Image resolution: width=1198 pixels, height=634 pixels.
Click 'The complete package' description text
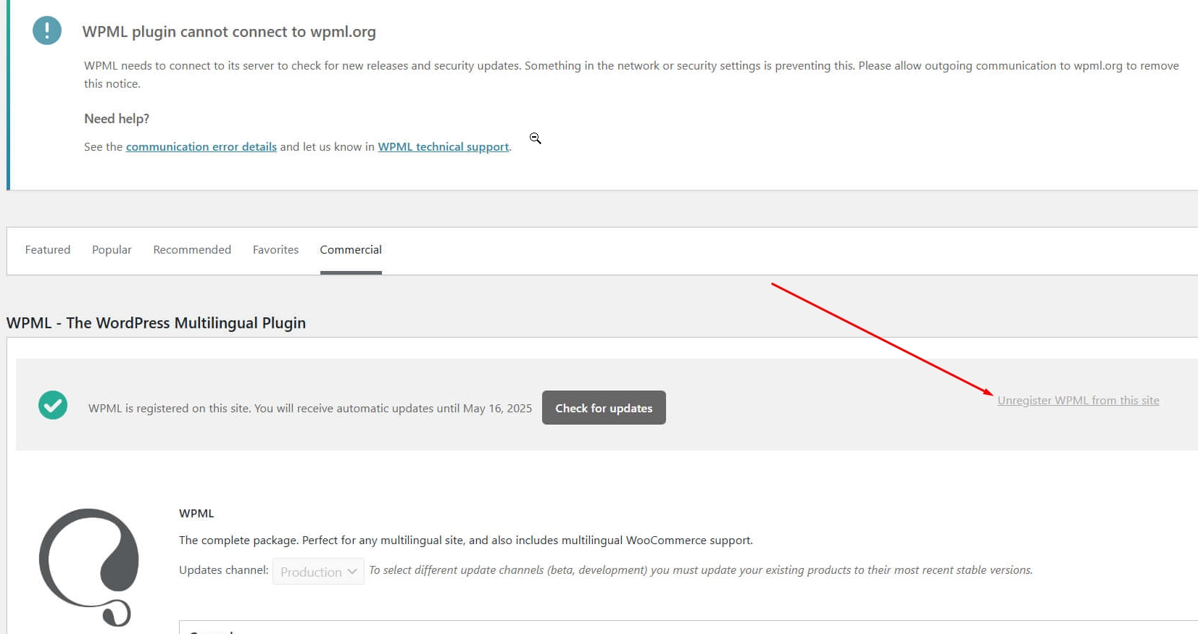(x=466, y=541)
